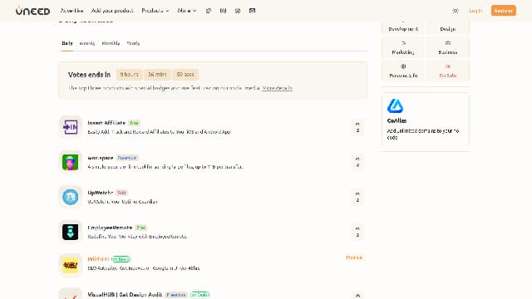Click the blue logo in sidebar ad
The image size is (532, 299).
[x=396, y=106]
